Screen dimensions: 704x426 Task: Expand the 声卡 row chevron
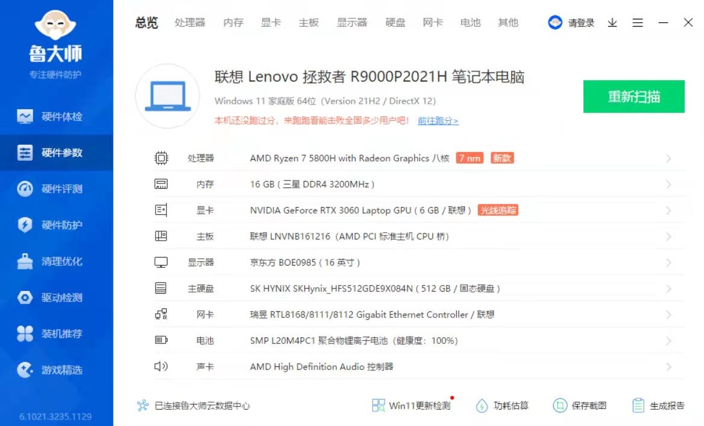[668, 367]
